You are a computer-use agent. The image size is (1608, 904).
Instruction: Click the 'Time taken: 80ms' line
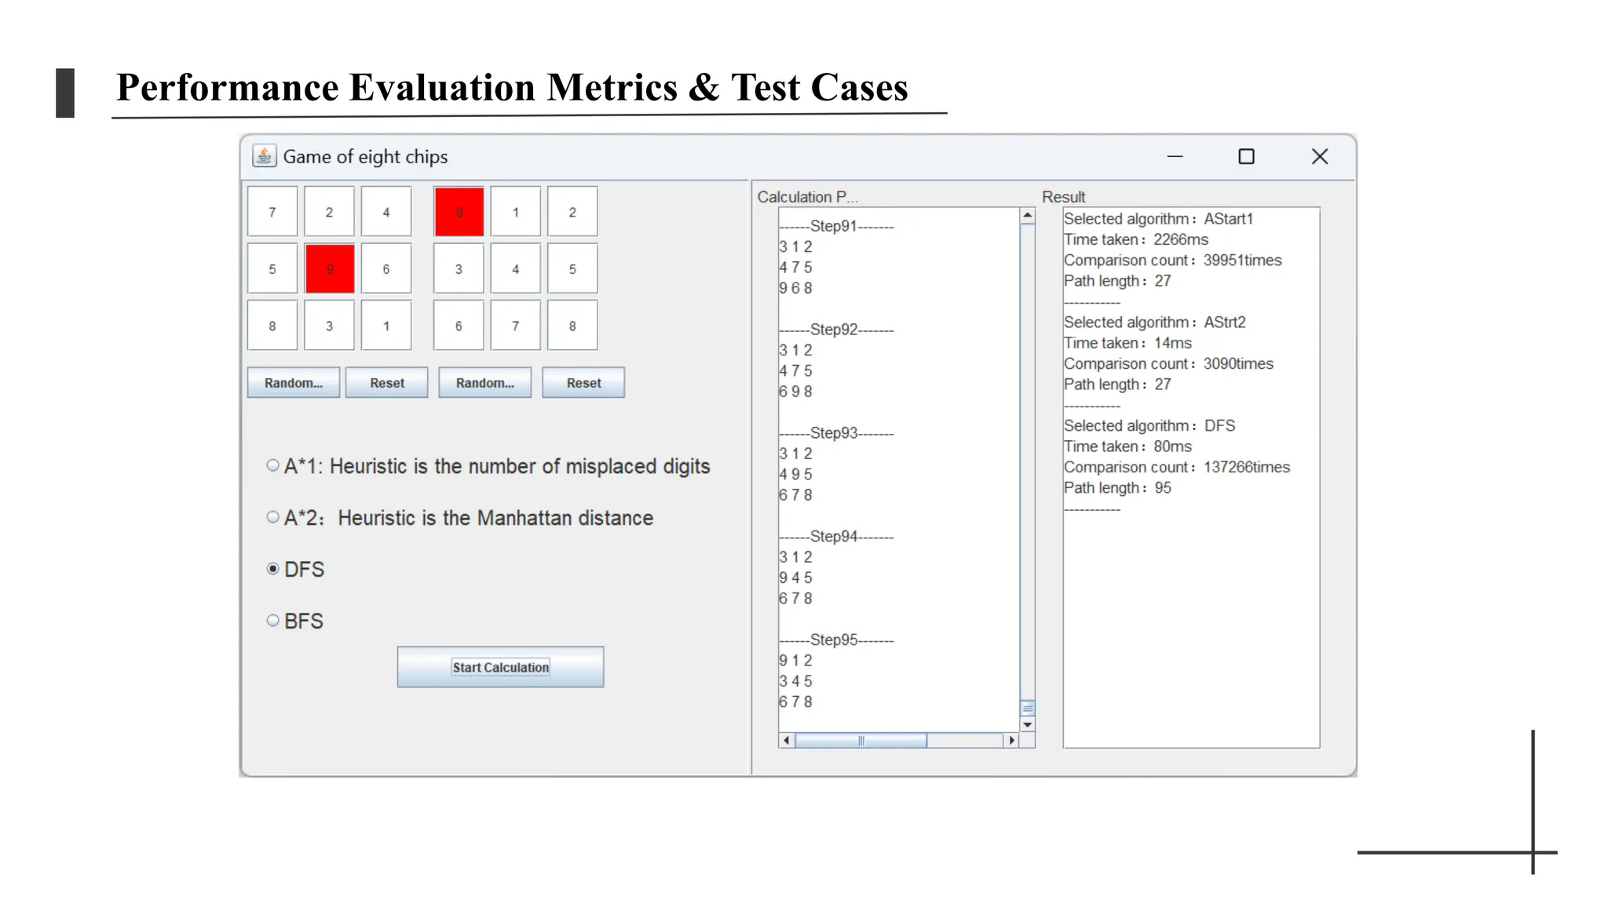[x=1127, y=447]
